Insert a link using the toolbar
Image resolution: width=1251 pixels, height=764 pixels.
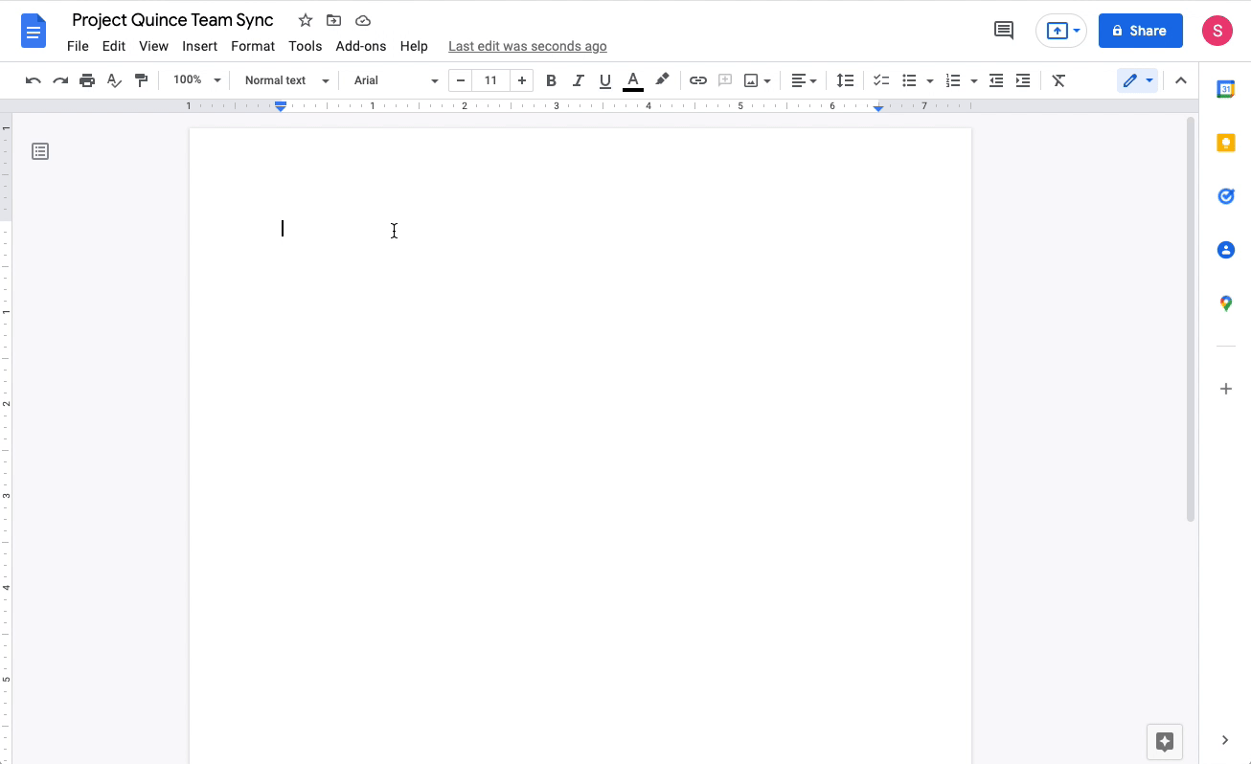coord(698,80)
